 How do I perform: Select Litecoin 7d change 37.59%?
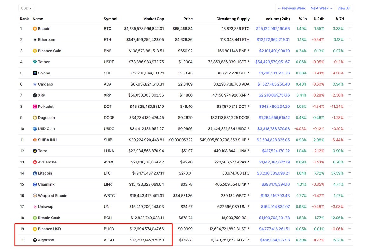tap(338, 173)
